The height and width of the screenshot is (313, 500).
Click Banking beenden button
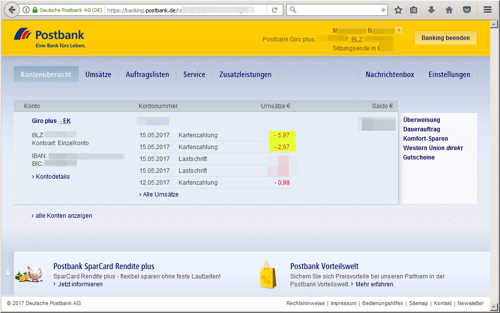click(446, 38)
